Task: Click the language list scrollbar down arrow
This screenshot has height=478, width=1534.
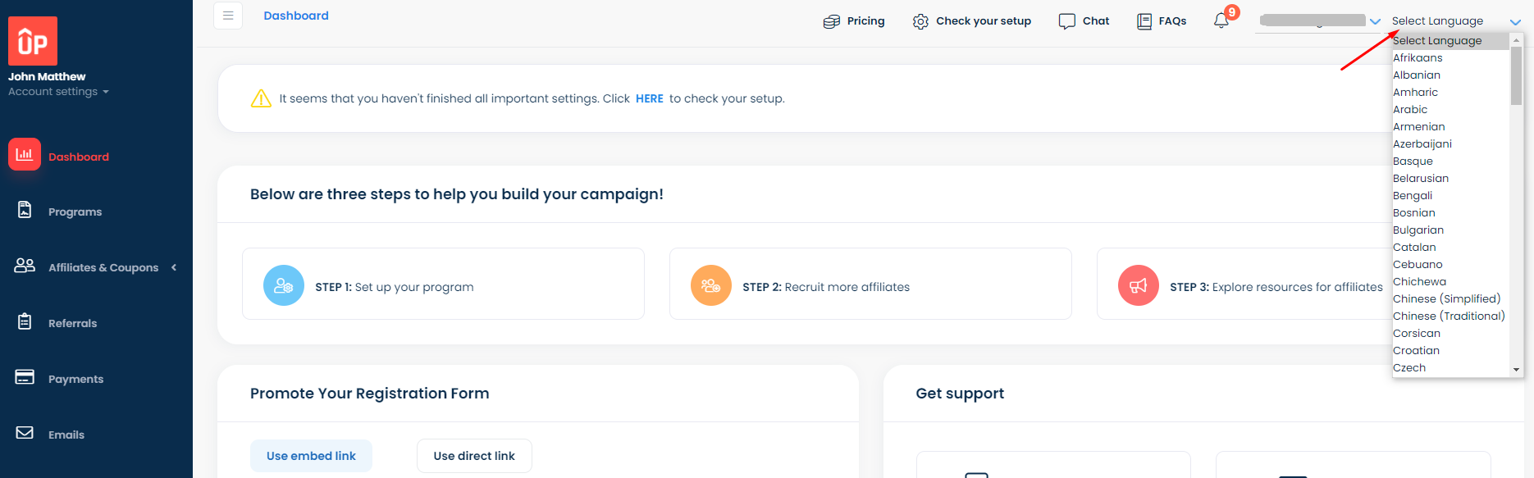Action: [1516, 370]
